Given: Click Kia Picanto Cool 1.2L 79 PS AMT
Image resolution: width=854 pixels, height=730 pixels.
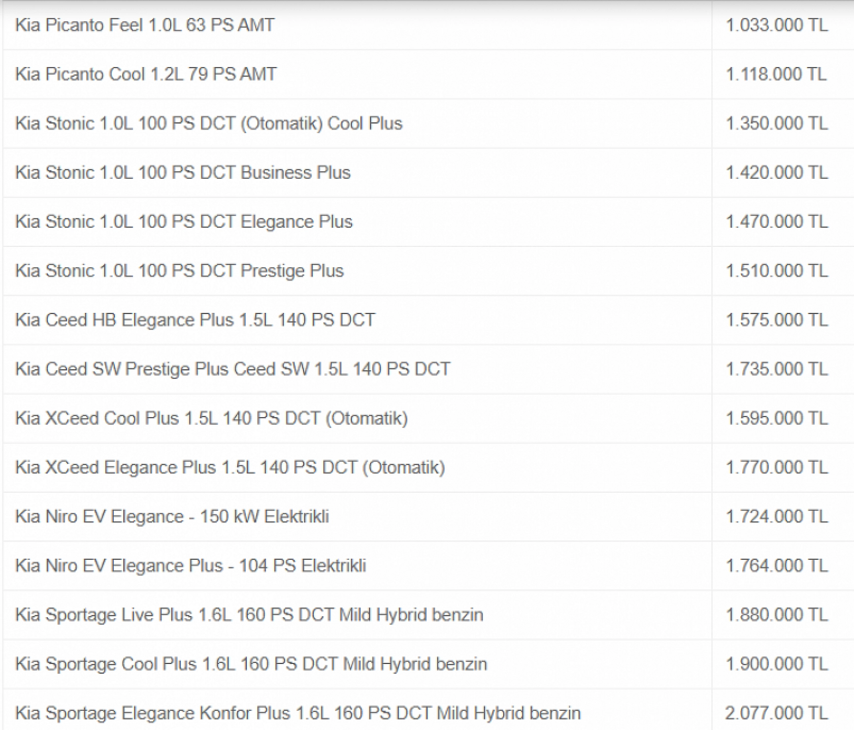Looking at the screenshot, I should click(146, 74).
